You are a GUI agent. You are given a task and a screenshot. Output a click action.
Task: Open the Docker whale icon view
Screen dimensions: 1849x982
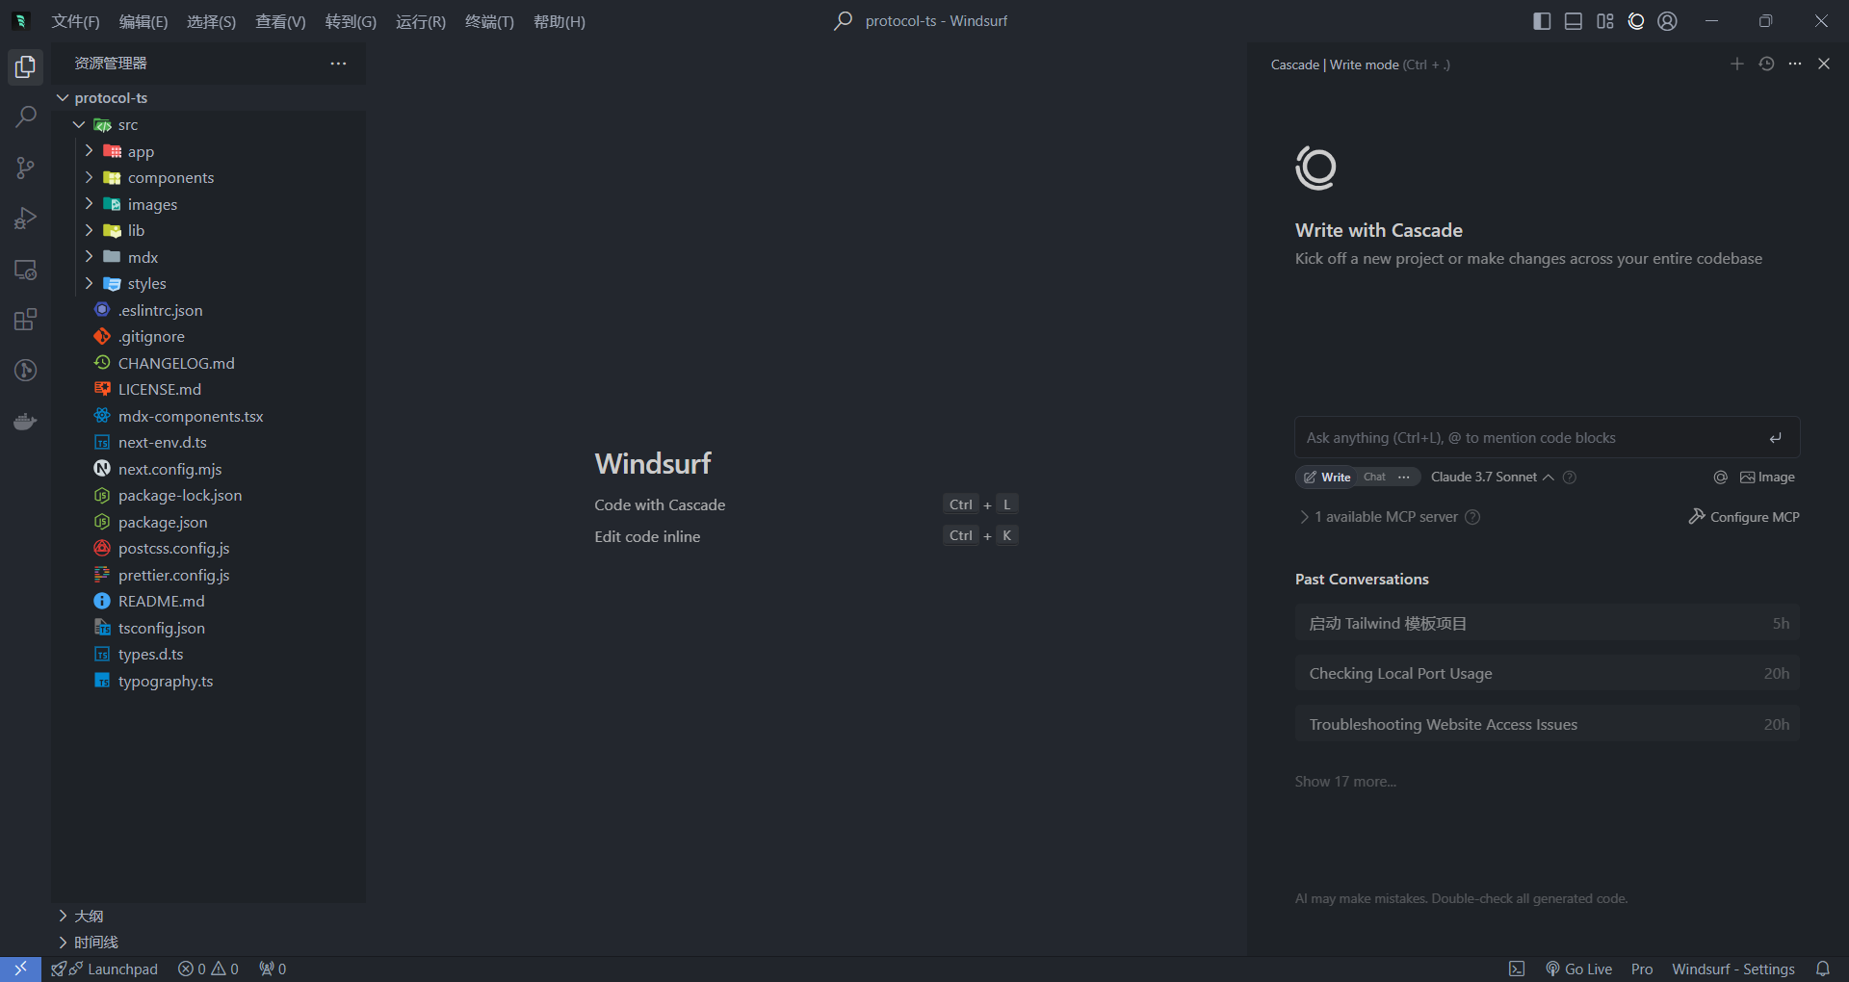point(25,422)
